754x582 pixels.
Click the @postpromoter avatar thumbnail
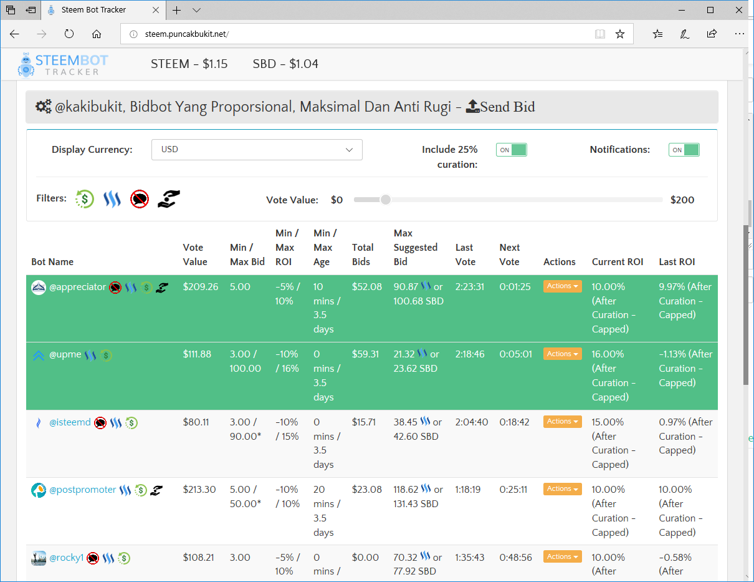(x=39, y=490)
